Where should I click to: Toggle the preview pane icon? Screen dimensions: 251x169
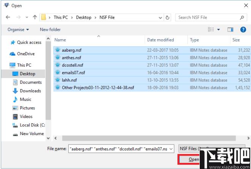click(x=230, y=30)
